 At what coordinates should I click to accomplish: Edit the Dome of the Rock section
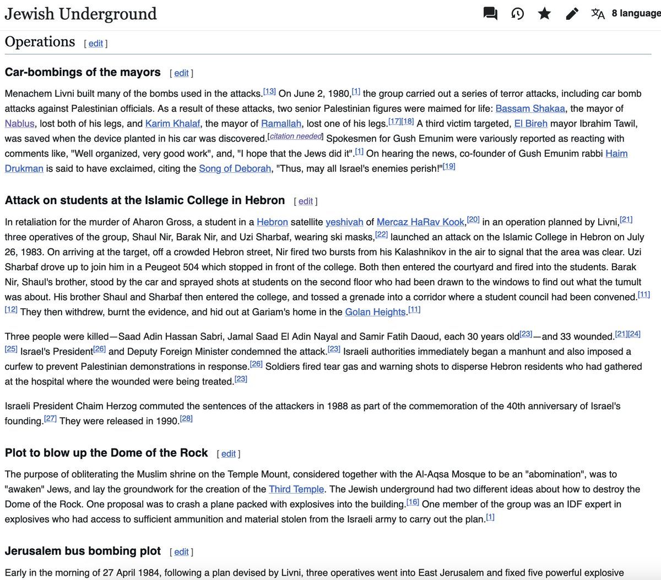[229, 454]
